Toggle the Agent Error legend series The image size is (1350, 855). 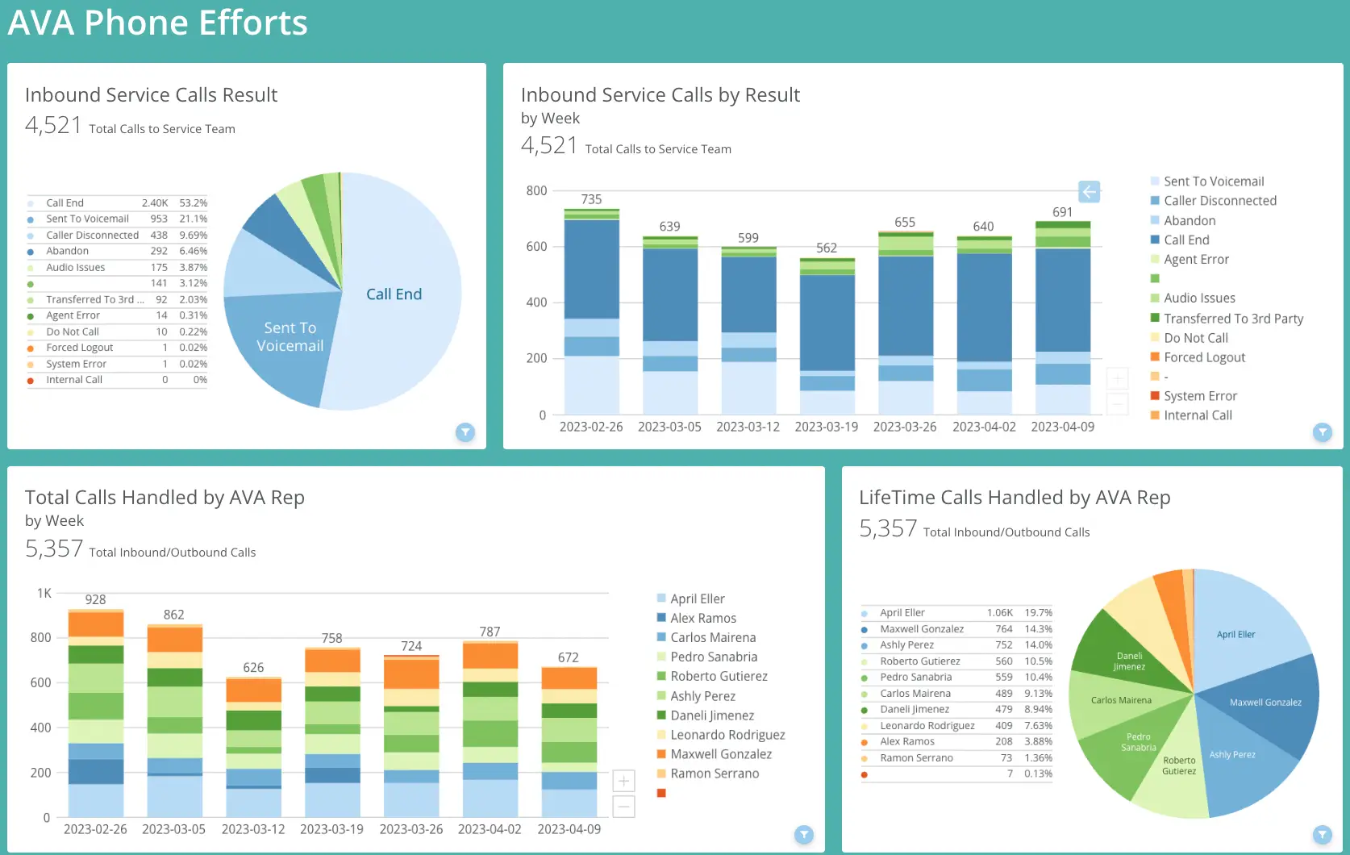(x=1190, y=259)
